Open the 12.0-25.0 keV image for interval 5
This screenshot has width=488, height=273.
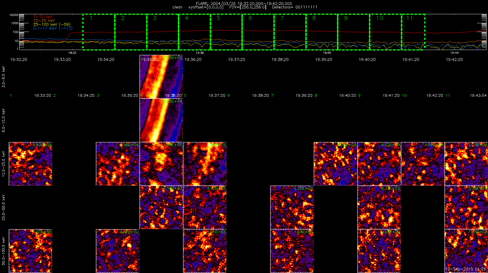(205, 164)
